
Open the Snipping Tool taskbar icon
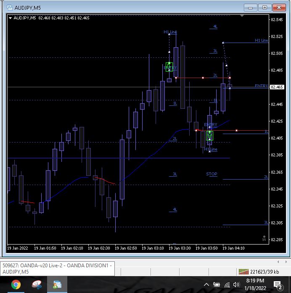[37, 285]
